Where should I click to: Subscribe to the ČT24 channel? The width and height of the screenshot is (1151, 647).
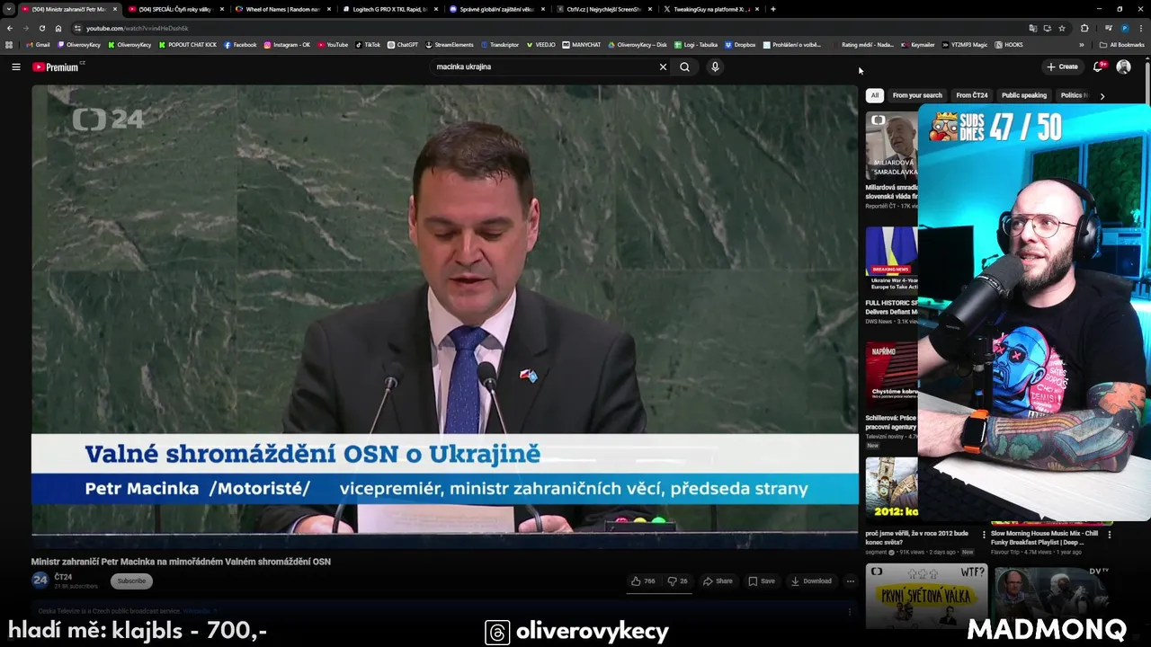coord(131,581)
